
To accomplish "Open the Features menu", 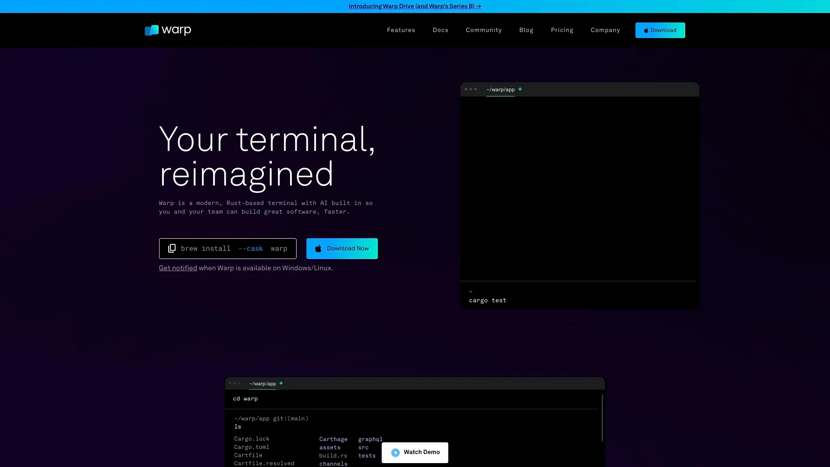I will pyautogui.click(x=401, y=30).
